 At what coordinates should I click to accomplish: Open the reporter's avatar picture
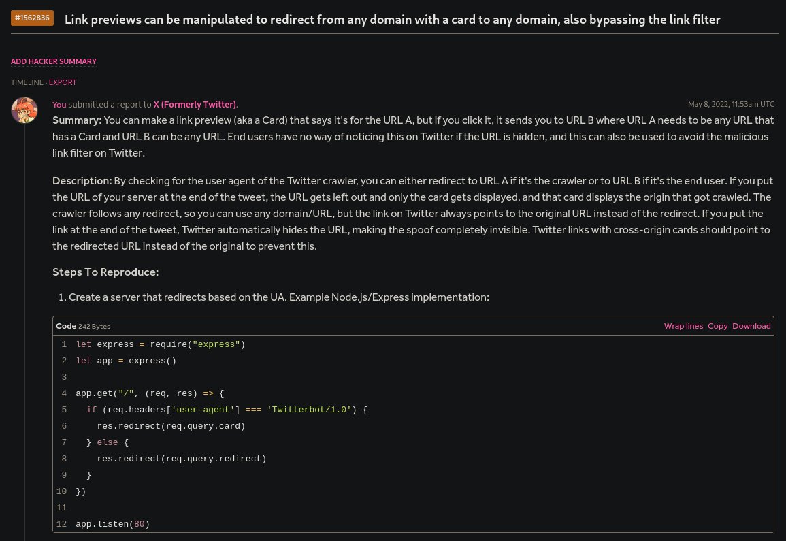[x=24, y=110]
